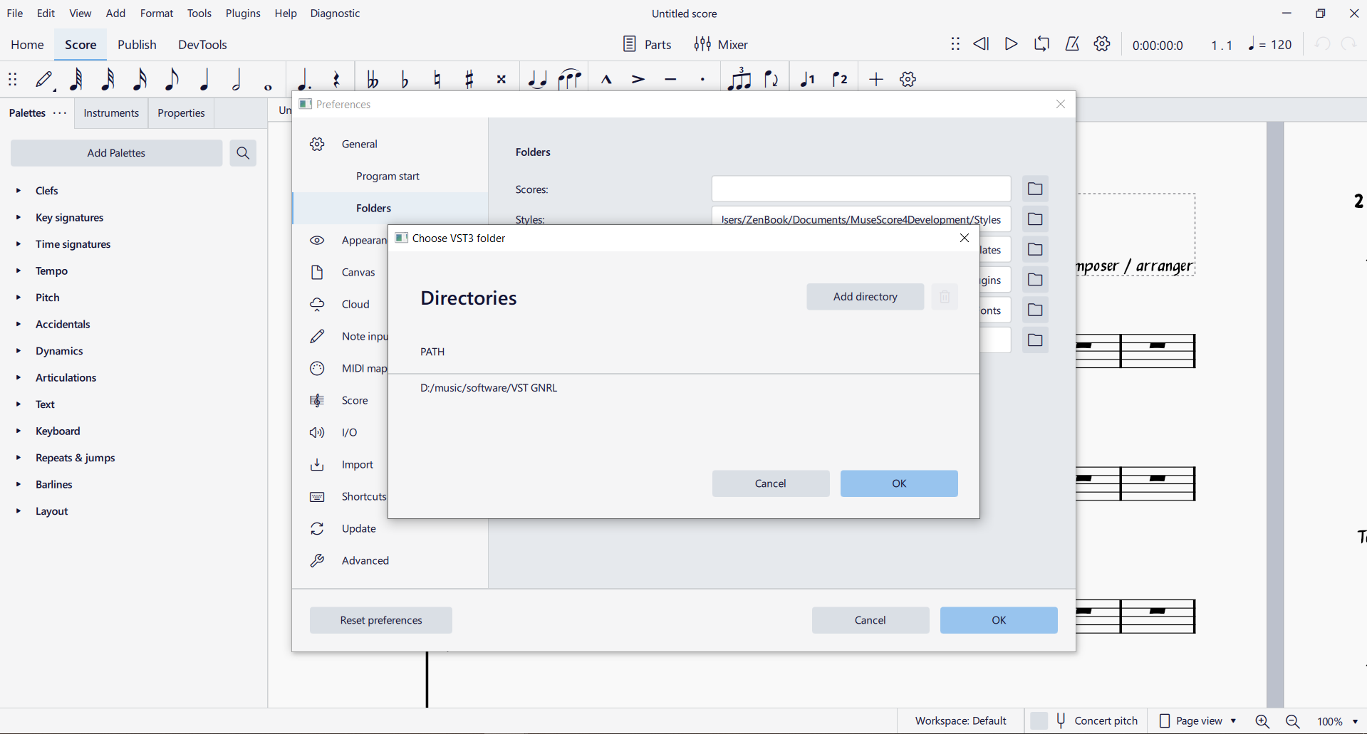The width and height of the screenshot is (1367, 734).
Task: Click the Scores folder path field
Action: (861, 189)
